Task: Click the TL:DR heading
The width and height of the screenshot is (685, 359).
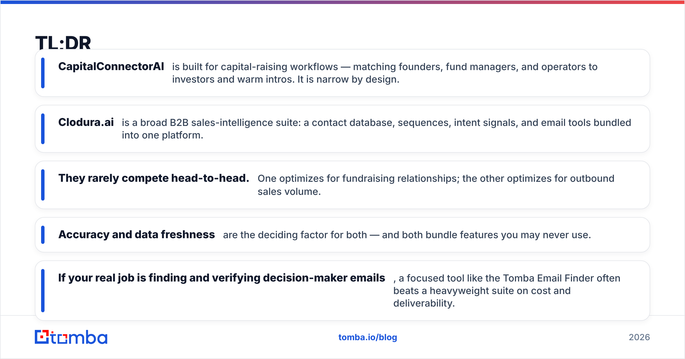Action: point(63,43)
